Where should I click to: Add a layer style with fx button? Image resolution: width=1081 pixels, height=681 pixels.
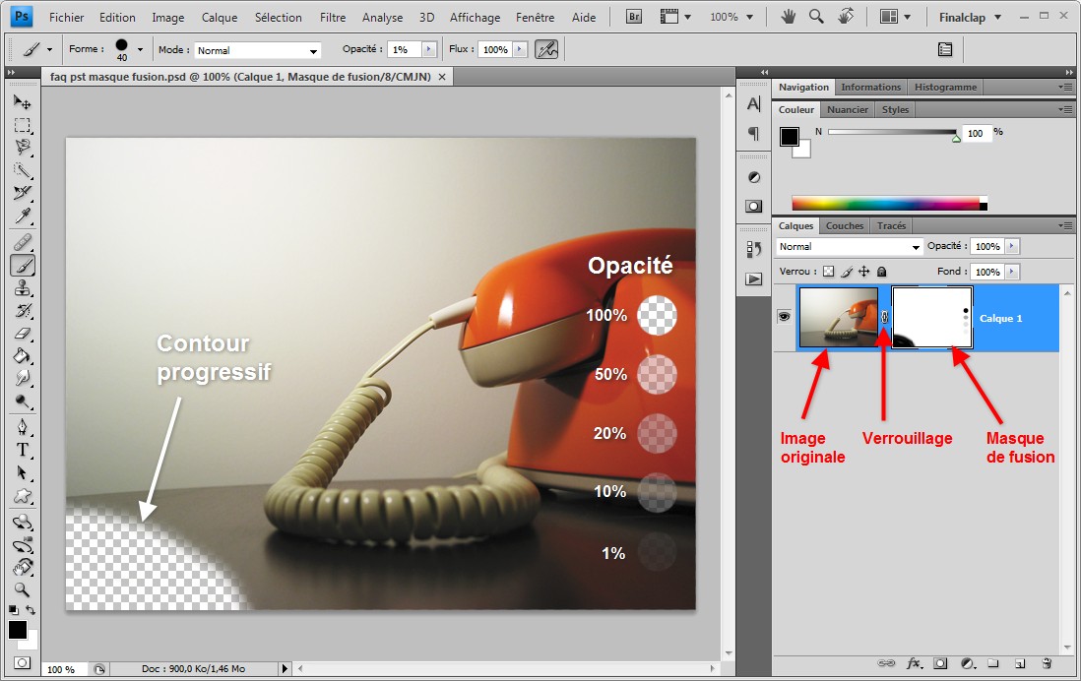coord(915,663)
